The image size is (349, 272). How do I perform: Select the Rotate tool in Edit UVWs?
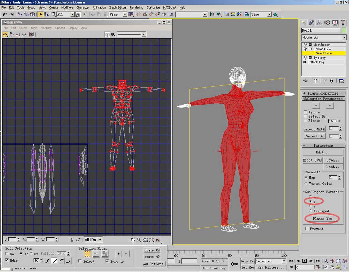pyautogui.click(x=12, y=34)
